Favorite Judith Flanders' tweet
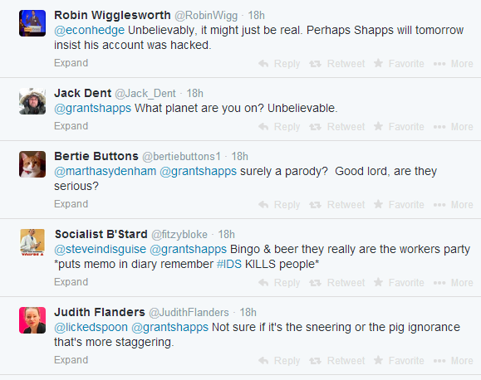Viewport: 481px width, 380px height. click(x=399, y=360)
